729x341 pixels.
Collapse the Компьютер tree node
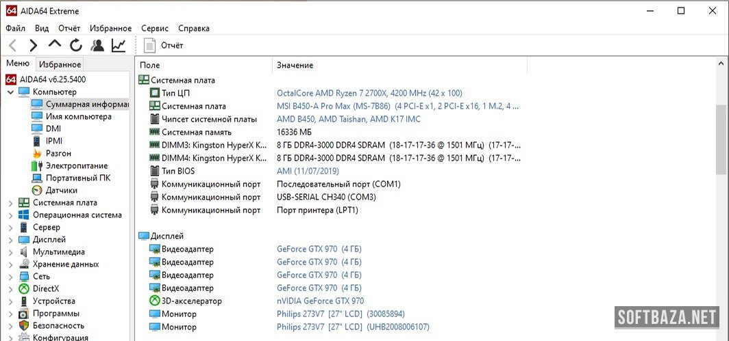pos(10,92)
